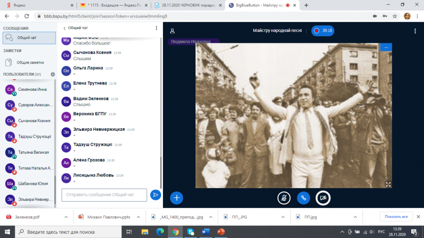The width and height of the screenshot is (424, 238).
Task: Switch to the ЧЕРНОВИК document tab
Action: click(188, 5)
